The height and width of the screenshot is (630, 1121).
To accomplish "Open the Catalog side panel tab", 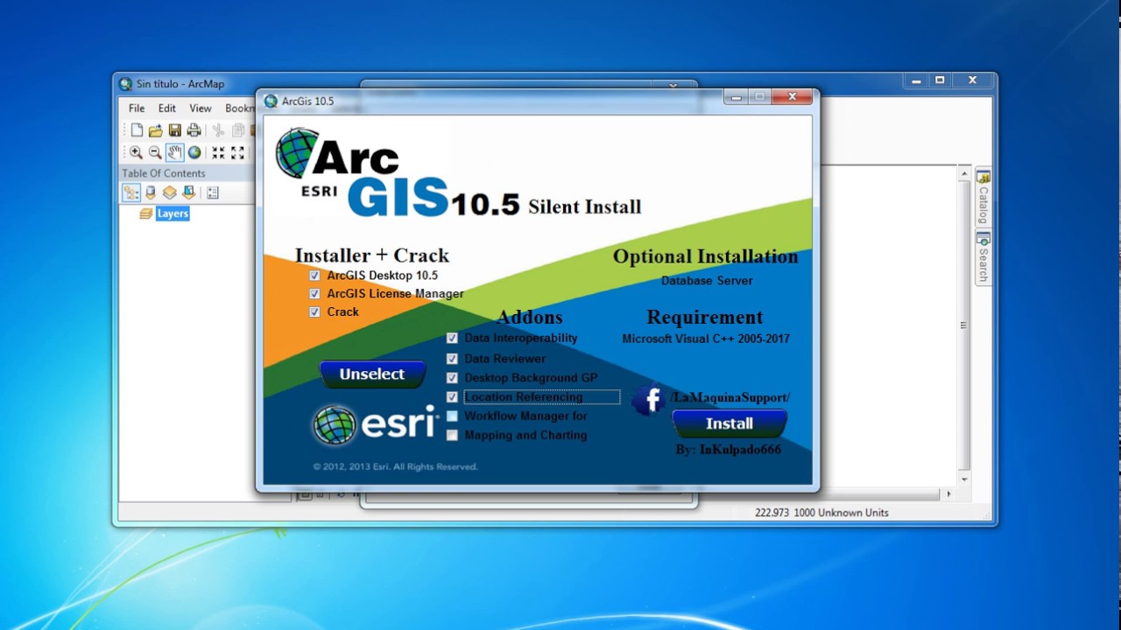I will coord(984,199).
